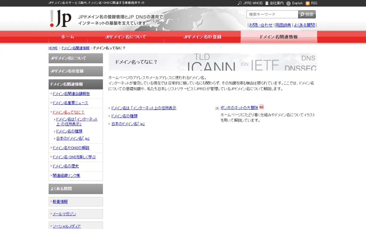Open main content link 日本のドメイン名「.jp」
This screenshot has height=229, width=366.
tap(128, 124)
